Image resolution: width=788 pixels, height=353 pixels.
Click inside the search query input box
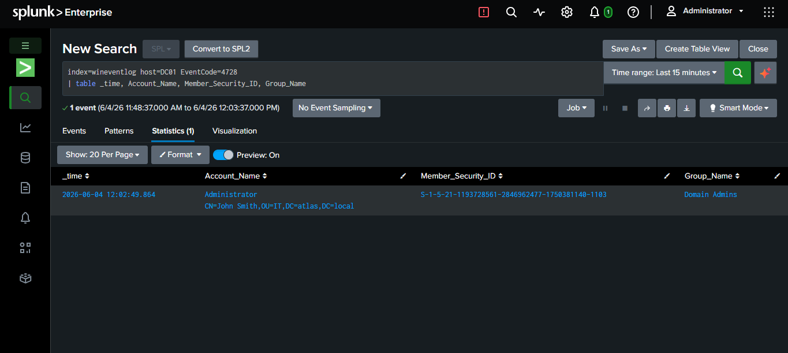(x=333, y=78)
